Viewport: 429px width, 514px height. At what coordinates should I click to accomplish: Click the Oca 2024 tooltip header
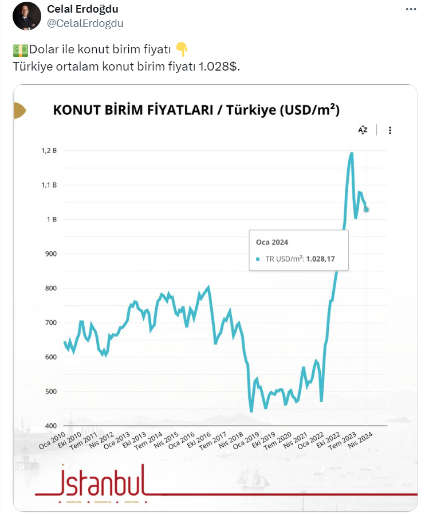[272, 243]
